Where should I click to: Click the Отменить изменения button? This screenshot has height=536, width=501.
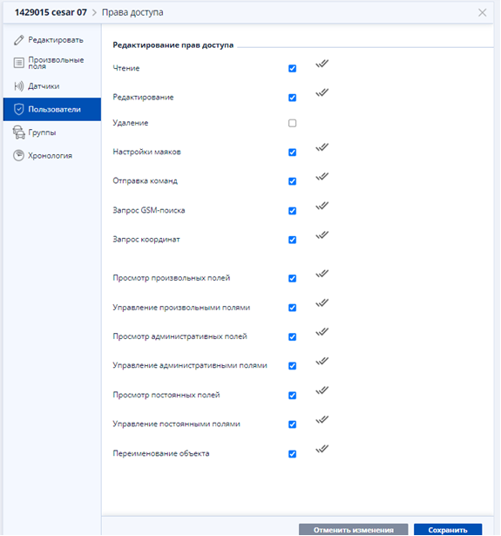[354, 530]
